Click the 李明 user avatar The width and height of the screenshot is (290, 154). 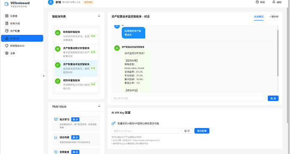pyautogui.click(x=51, y=2)
